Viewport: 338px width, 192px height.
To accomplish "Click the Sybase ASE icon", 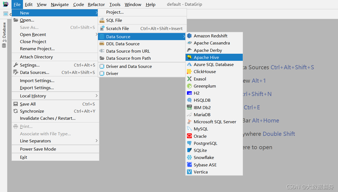I will point(189,165).
